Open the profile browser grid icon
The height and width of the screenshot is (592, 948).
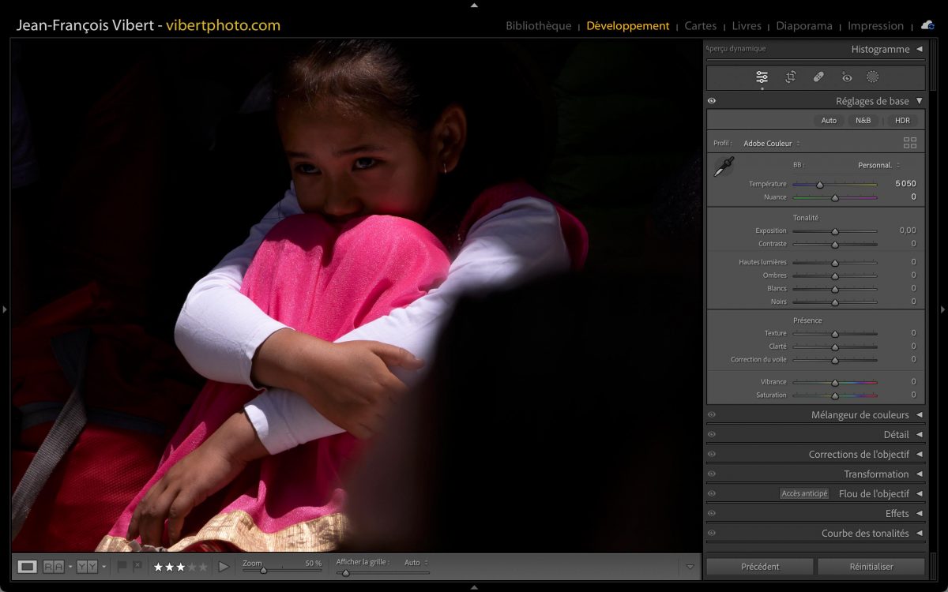[x=910, y=143]
